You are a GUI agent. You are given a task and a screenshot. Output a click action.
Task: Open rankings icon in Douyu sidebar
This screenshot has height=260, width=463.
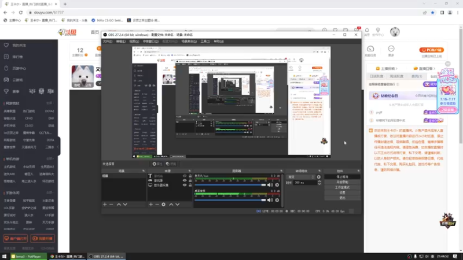tap(6, 57)
